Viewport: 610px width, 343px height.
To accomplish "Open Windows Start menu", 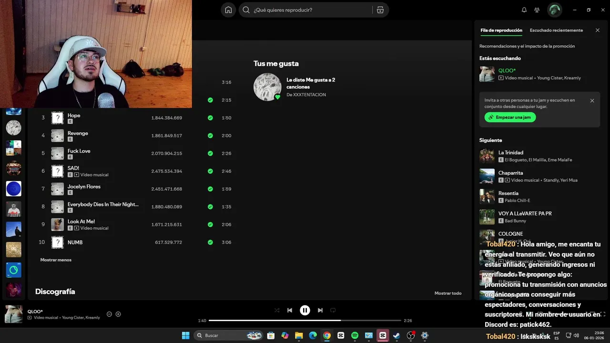I will (186, 335).
